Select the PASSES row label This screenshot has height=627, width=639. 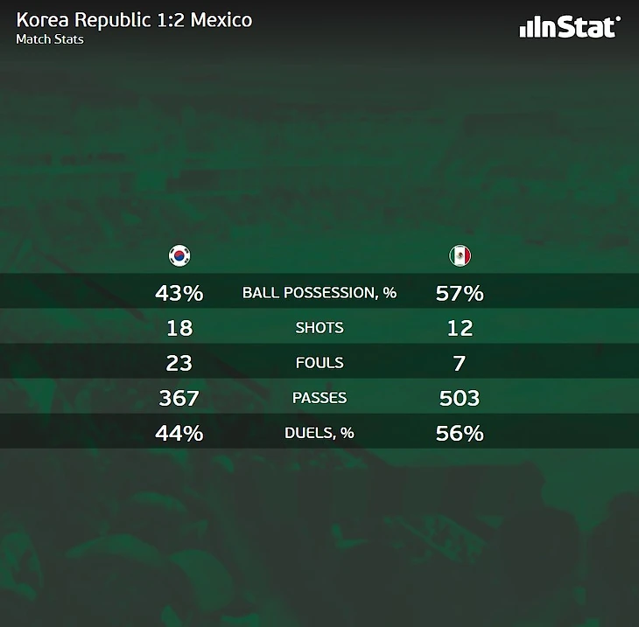tap(319, 398)
